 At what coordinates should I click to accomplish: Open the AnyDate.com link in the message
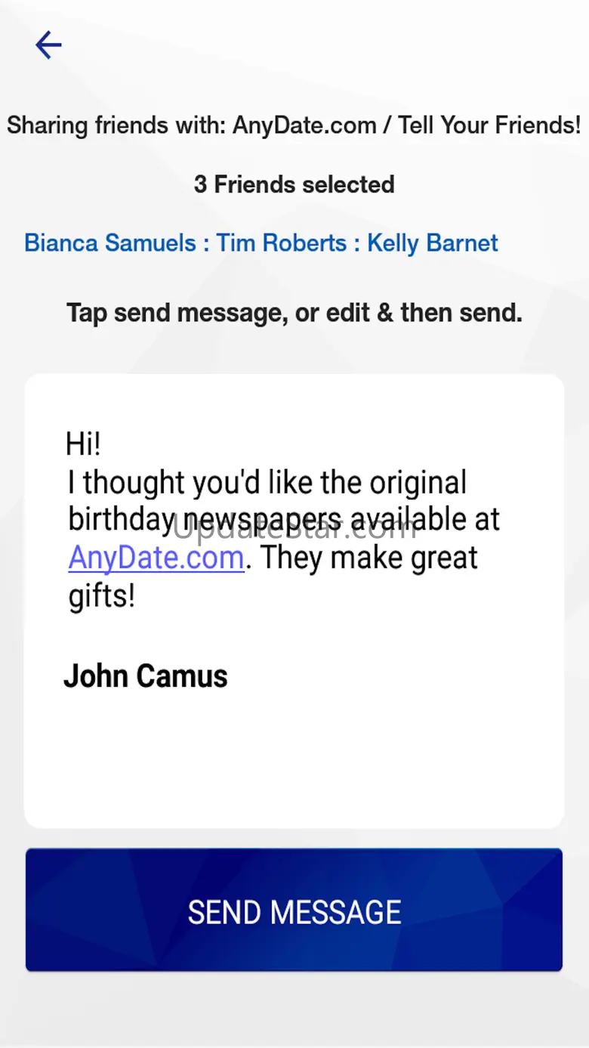(x=156, y=559)
